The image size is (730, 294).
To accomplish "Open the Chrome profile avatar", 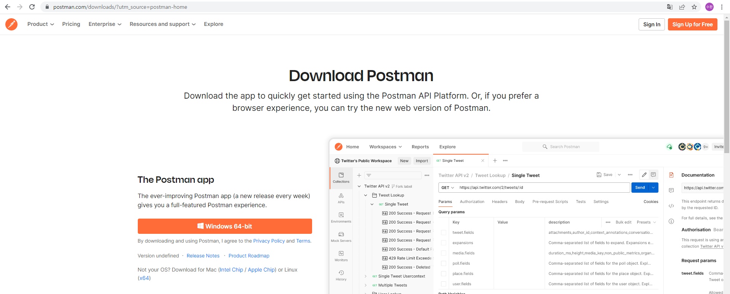I will [709, 7].
